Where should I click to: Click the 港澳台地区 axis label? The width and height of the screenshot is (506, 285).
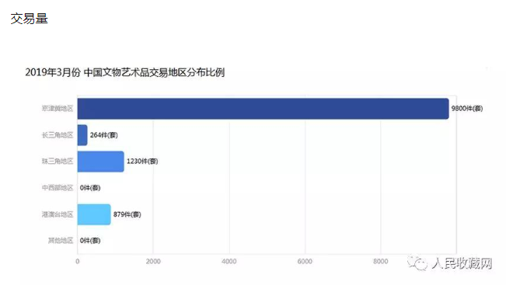[x=58, y=214]
